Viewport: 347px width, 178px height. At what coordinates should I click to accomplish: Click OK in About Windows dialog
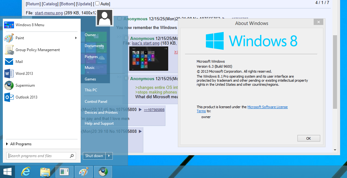click(309, 138)
